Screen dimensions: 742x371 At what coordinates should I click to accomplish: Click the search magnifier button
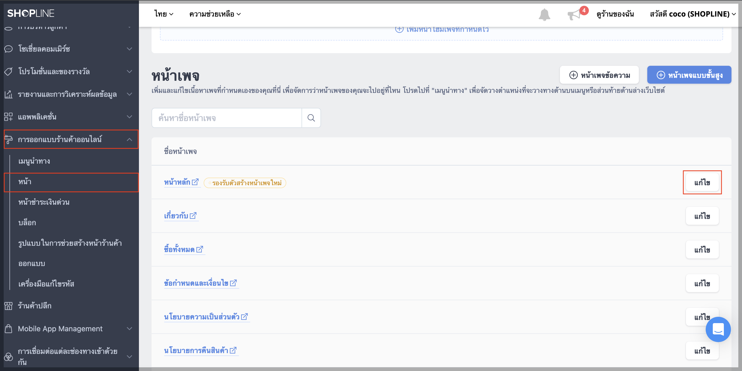(x=311, y=118)
